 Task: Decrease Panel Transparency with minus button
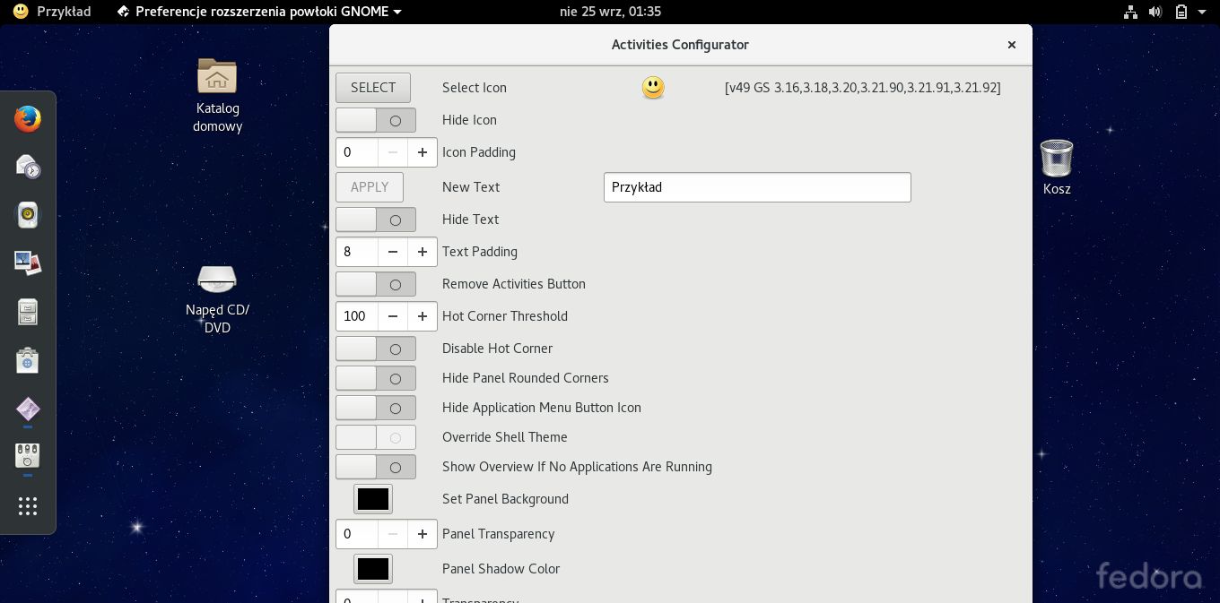393,534
